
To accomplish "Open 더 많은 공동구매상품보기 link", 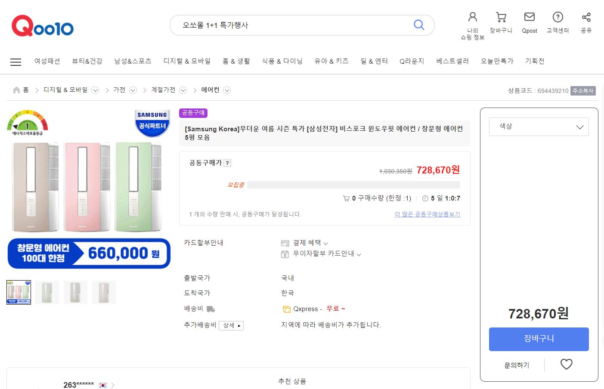I will point(427,214).
